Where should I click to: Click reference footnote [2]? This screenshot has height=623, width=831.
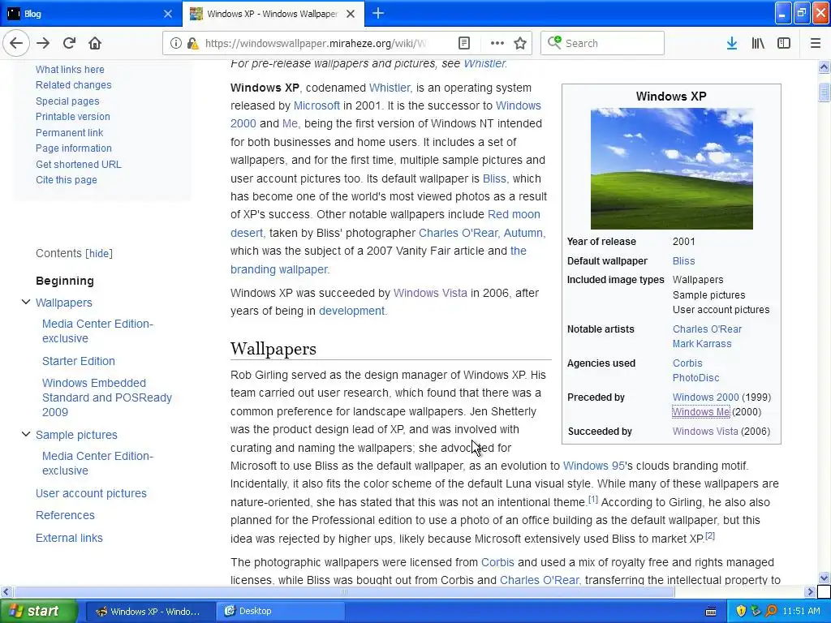click(710, 535)
